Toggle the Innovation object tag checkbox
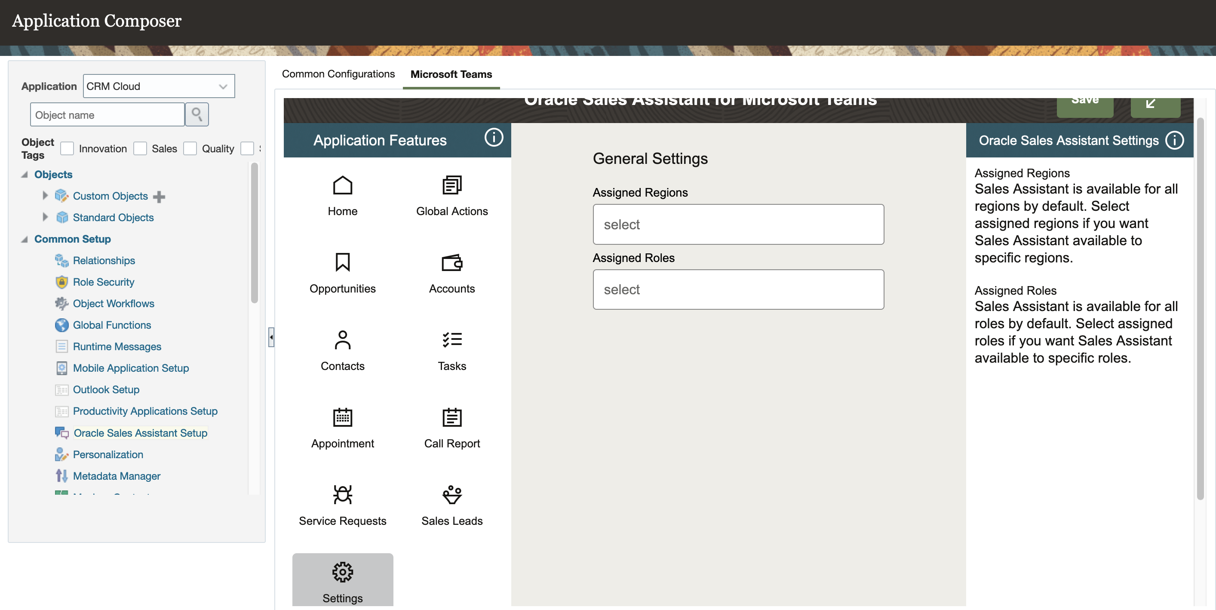 tap(67, 148)
